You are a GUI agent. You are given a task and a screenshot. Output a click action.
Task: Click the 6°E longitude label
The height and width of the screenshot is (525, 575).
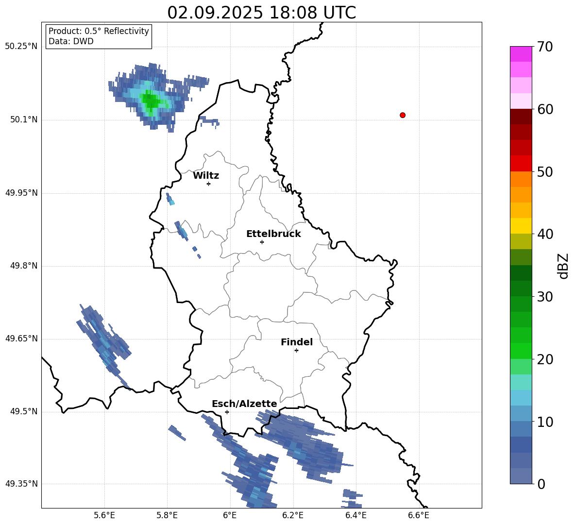tap(230, 515)
